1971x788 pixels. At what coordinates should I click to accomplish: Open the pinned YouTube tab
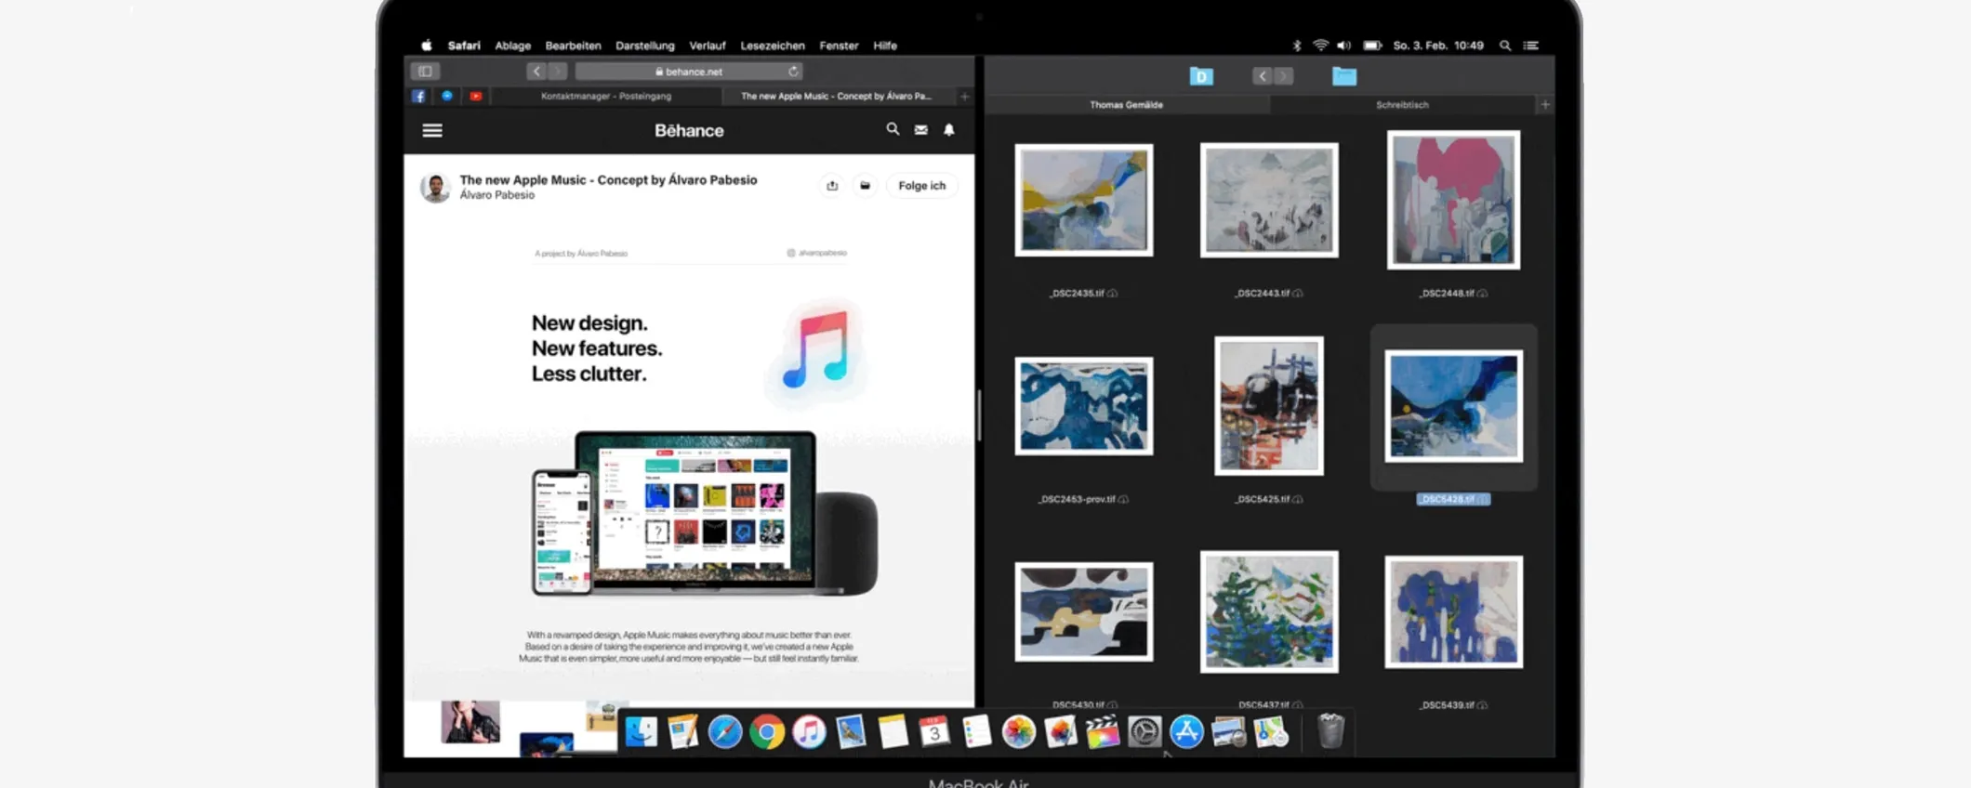tap(475, 97)
